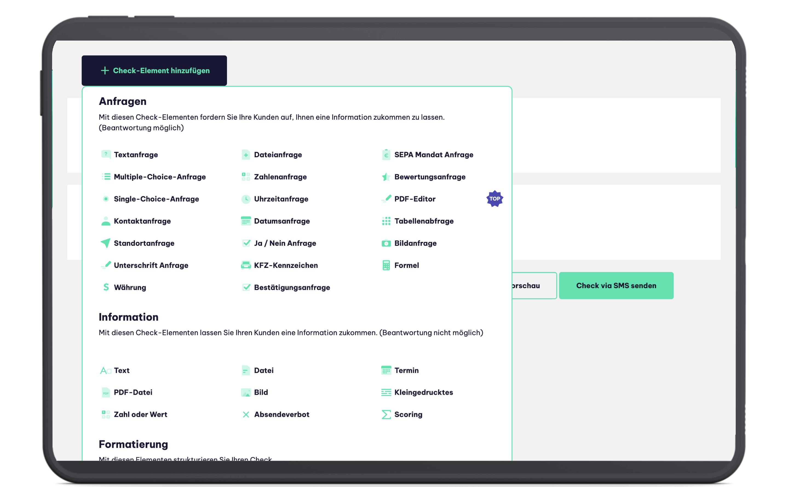The width and height of the screenshot is (788, 487).
Task: Choose the Bildanfrage camera icon
Action: [x=386, y=243]
